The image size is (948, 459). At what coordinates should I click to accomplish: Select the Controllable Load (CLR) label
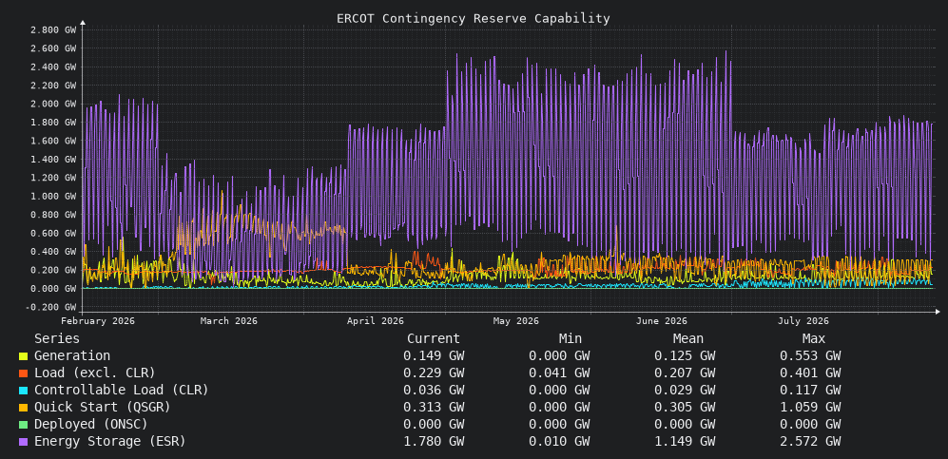click(x=122, y=391)
